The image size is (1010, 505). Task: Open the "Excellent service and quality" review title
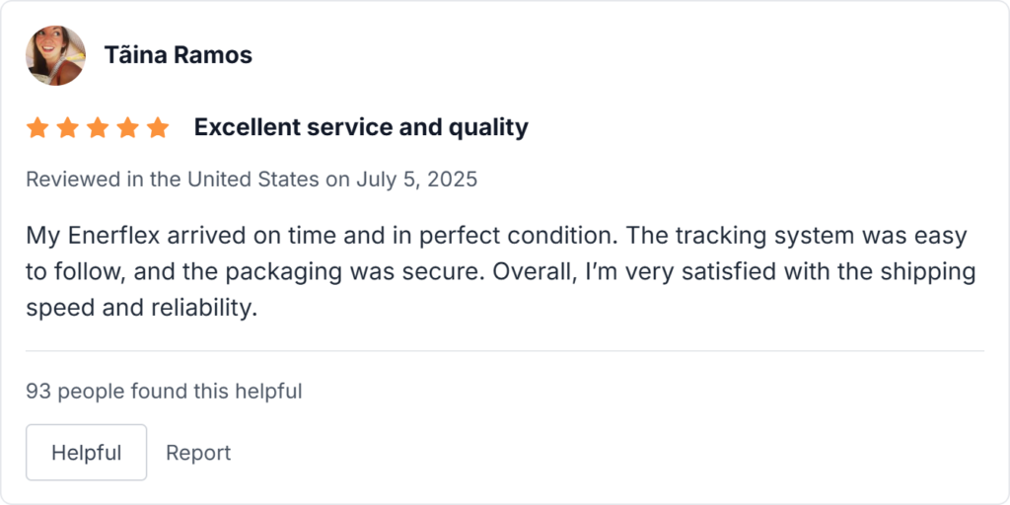361,127
